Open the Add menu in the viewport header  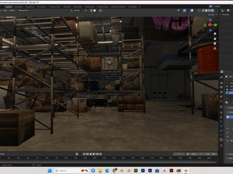tap(5, 11)
